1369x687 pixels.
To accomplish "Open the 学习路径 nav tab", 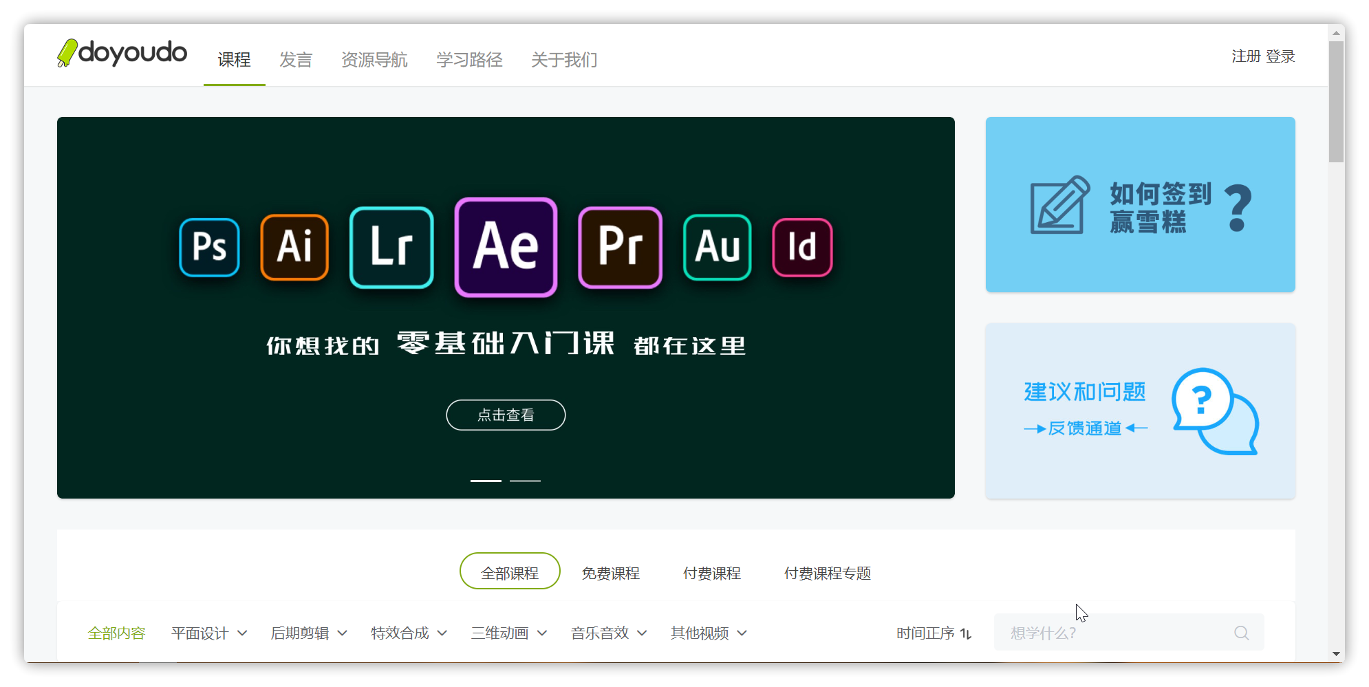I will [x=469, y=60].
